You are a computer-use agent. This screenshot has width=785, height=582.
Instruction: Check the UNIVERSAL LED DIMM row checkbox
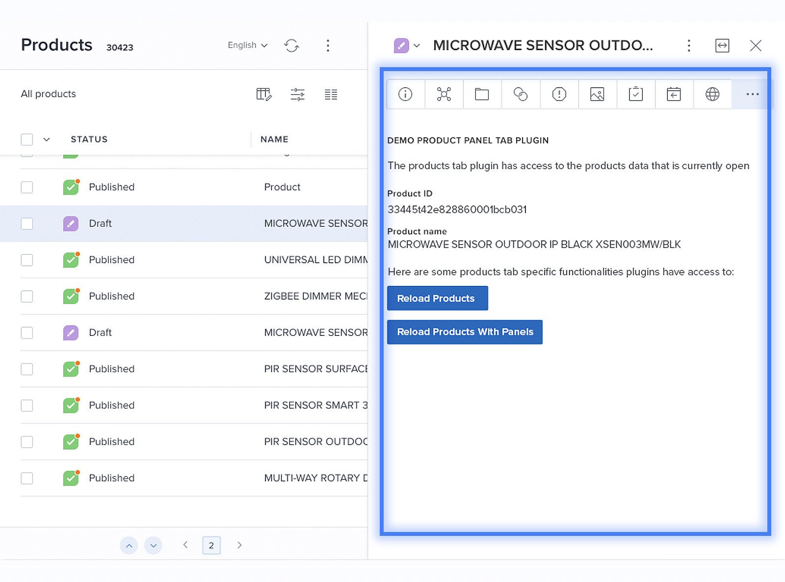coord(27,260)
